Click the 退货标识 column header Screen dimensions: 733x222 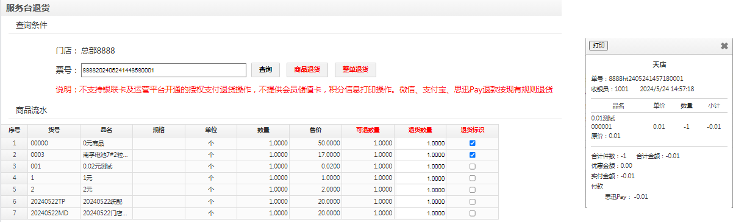(x=473, y=130)
